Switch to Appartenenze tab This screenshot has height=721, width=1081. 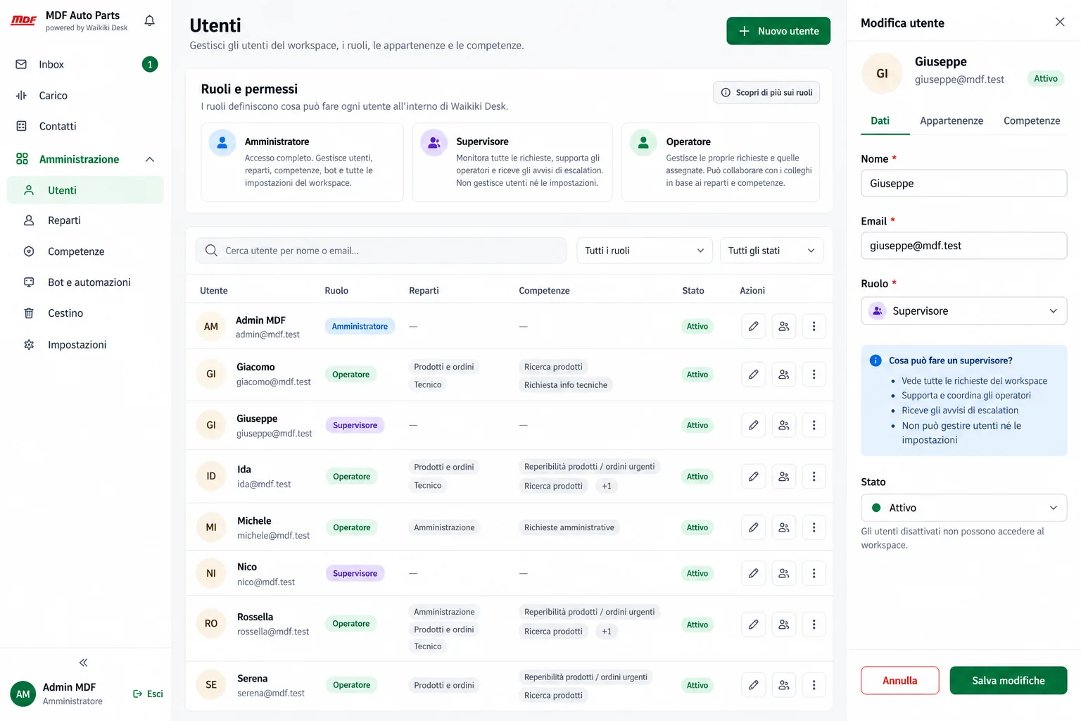(952, 120)
